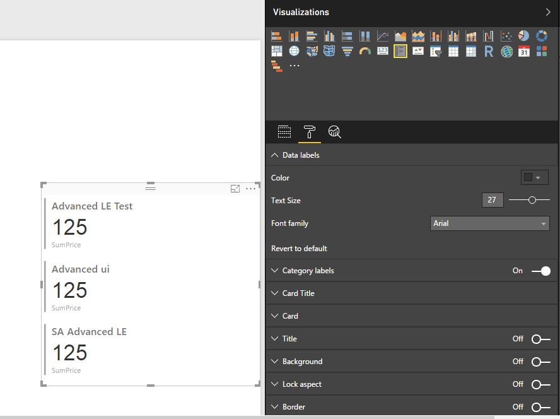Select the ribbon chart visual
Image resolution: width=560 pixels, height=419 pixels.
pyautogui.click(x=471, y=36)
